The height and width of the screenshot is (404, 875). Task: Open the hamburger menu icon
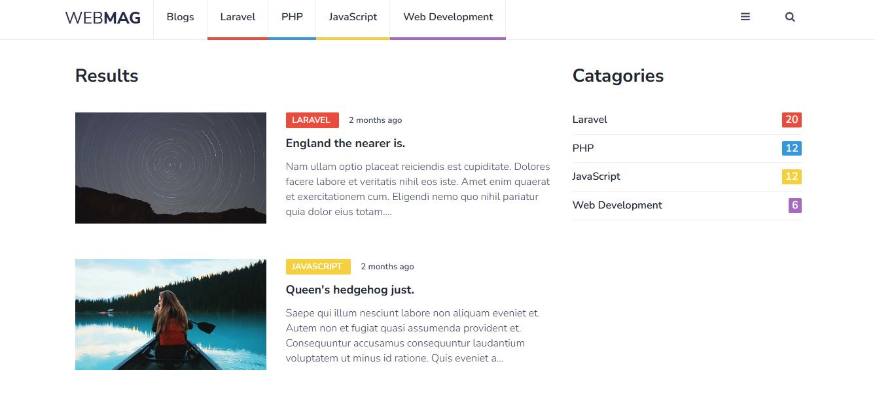coord(745,17)
